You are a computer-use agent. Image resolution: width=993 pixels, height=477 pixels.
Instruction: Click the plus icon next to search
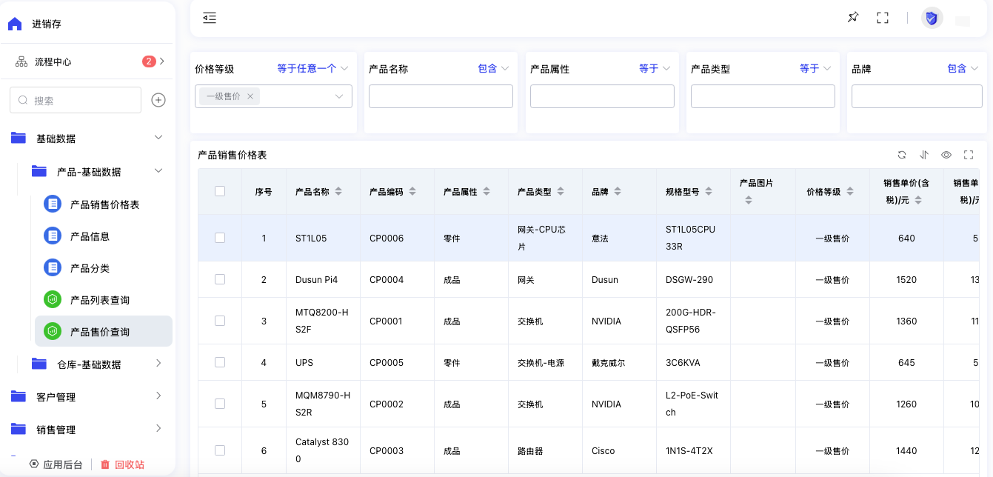(x=158, y=100)
